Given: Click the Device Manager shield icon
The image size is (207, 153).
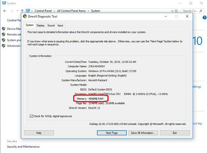Looking at the screenshot, I should pyautogui.click(x=3, y=29).
